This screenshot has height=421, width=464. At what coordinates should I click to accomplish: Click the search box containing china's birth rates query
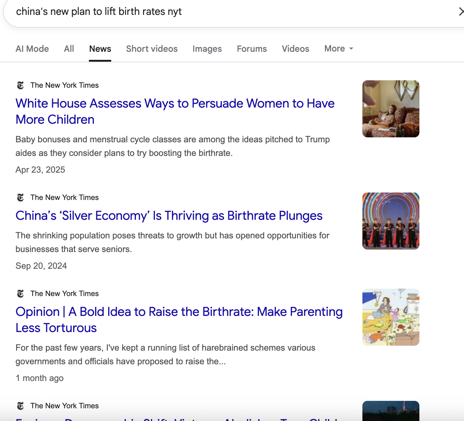234,12
